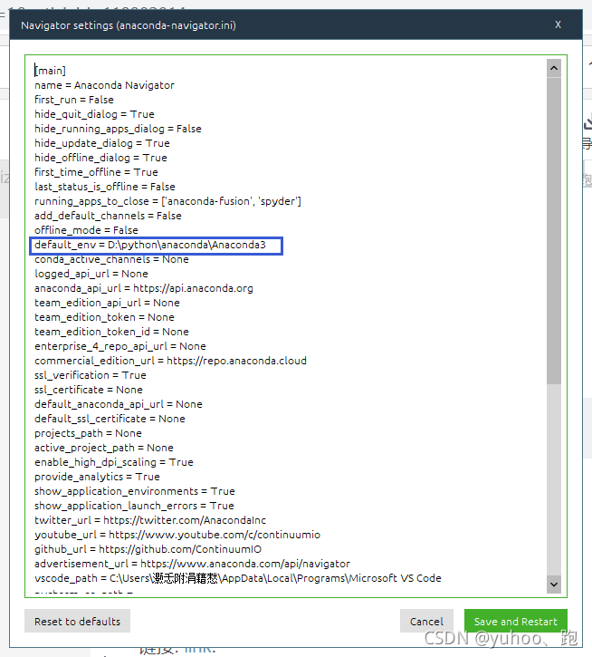Click the 'twitter_url' line
The height and width of the screenshot is (657, 592).
[x=150, y=520]
